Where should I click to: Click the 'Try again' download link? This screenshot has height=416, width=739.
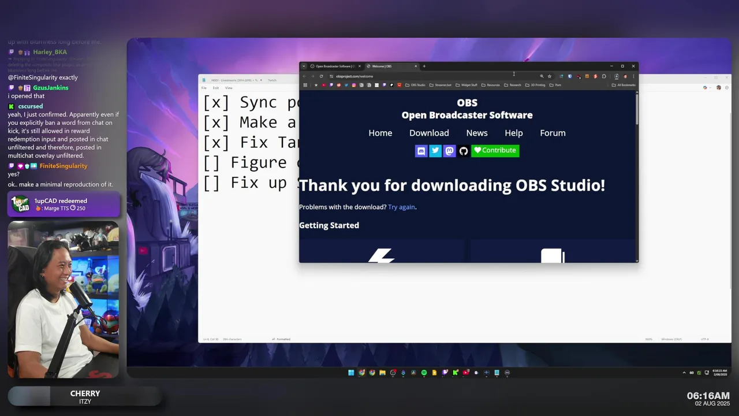[401, 207]
